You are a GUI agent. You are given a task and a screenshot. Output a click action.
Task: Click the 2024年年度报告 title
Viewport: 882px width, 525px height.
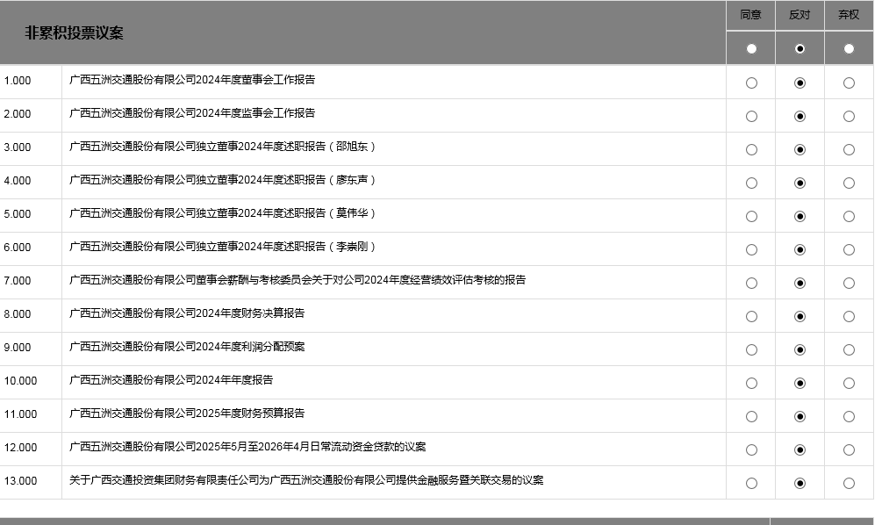tap(171, 380)
